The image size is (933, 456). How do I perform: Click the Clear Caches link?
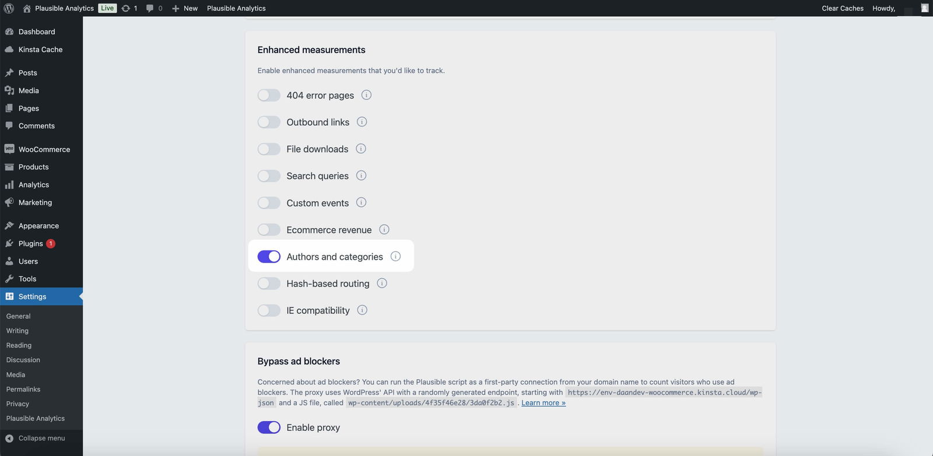[x=842, y=8]
